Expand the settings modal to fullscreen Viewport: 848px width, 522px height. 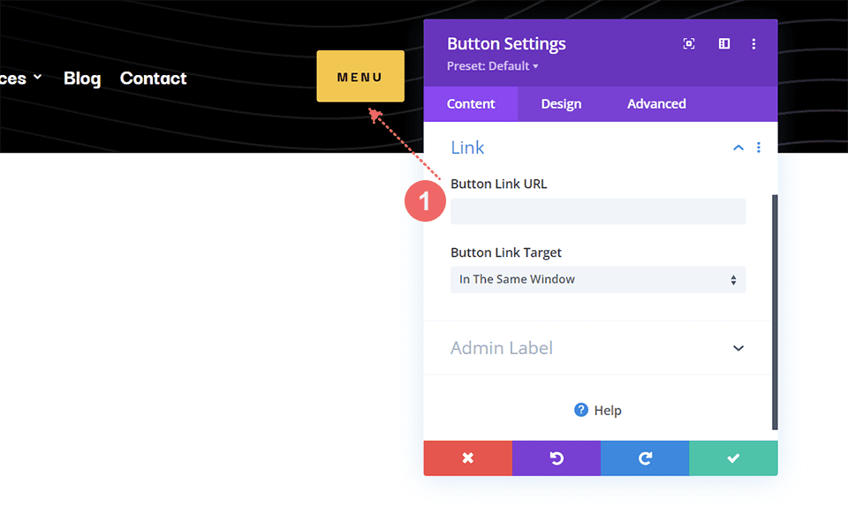689,43
